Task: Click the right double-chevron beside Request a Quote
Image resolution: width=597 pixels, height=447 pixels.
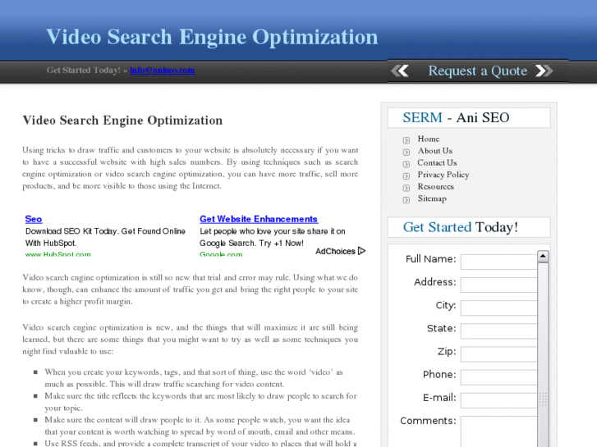Action: [x=544, y=71]
